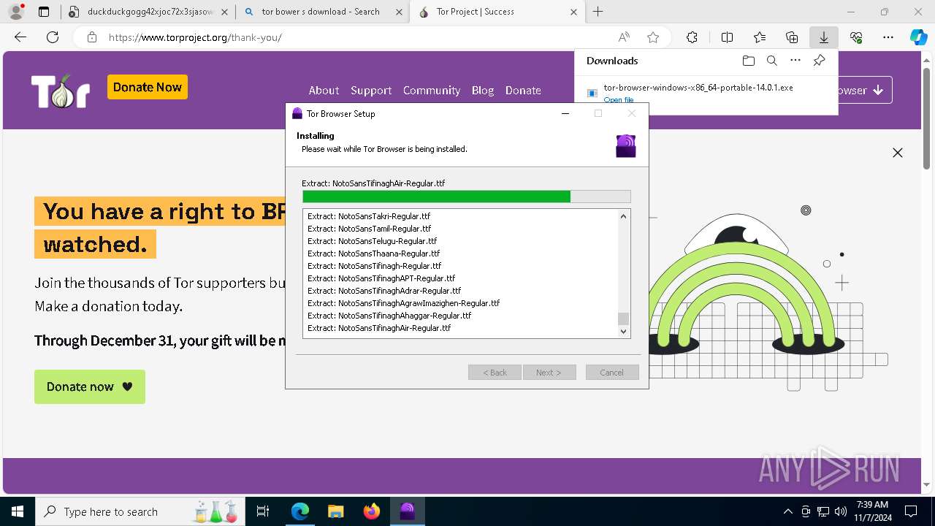The width and height of the screenshot is (935, 526).
Task: Open a new browser tab
Action: [598, 12]
